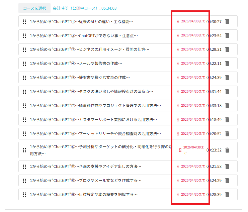Grab the drag handle of ChatGPT④ row
Screen dimensions: 248x212
pyautogui.click(x=24, y=64)
